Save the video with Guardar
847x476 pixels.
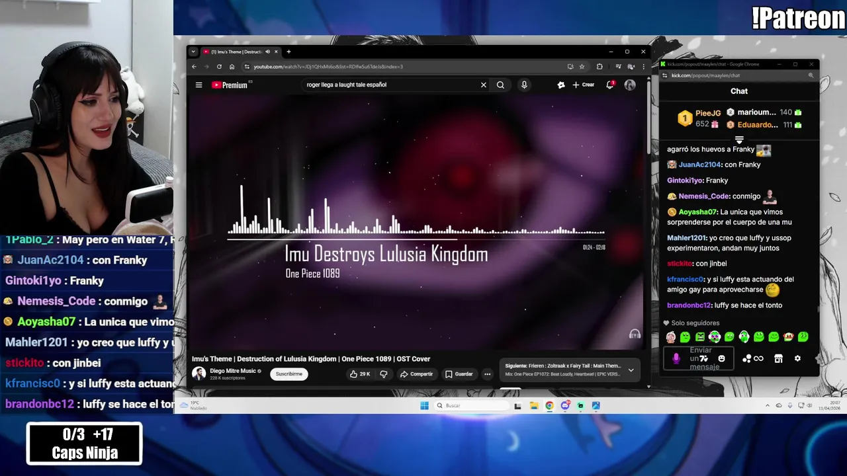pos(459,374)
